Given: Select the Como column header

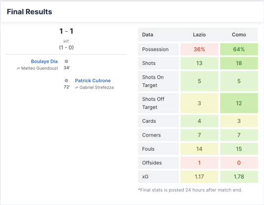Looking at the screenshot, I should (x=239, y=35).
